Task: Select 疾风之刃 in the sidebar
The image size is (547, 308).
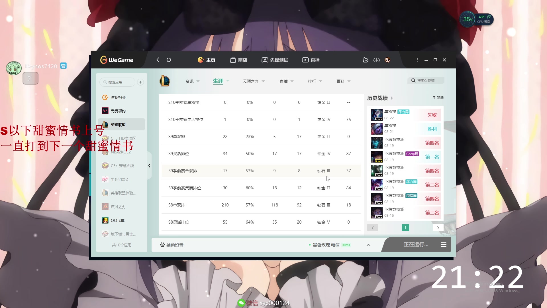Action: click(121, 207)
